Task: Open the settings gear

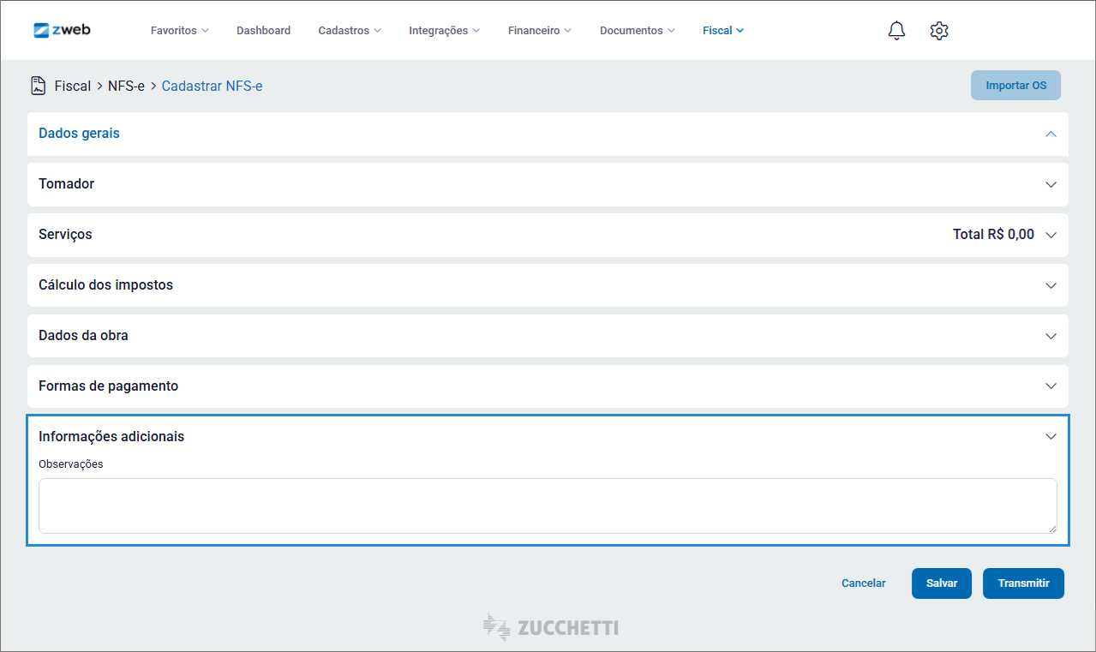Action: (939, 31)
